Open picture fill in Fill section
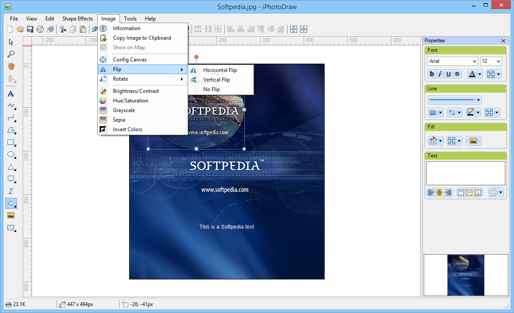 [x=473, y=141]
